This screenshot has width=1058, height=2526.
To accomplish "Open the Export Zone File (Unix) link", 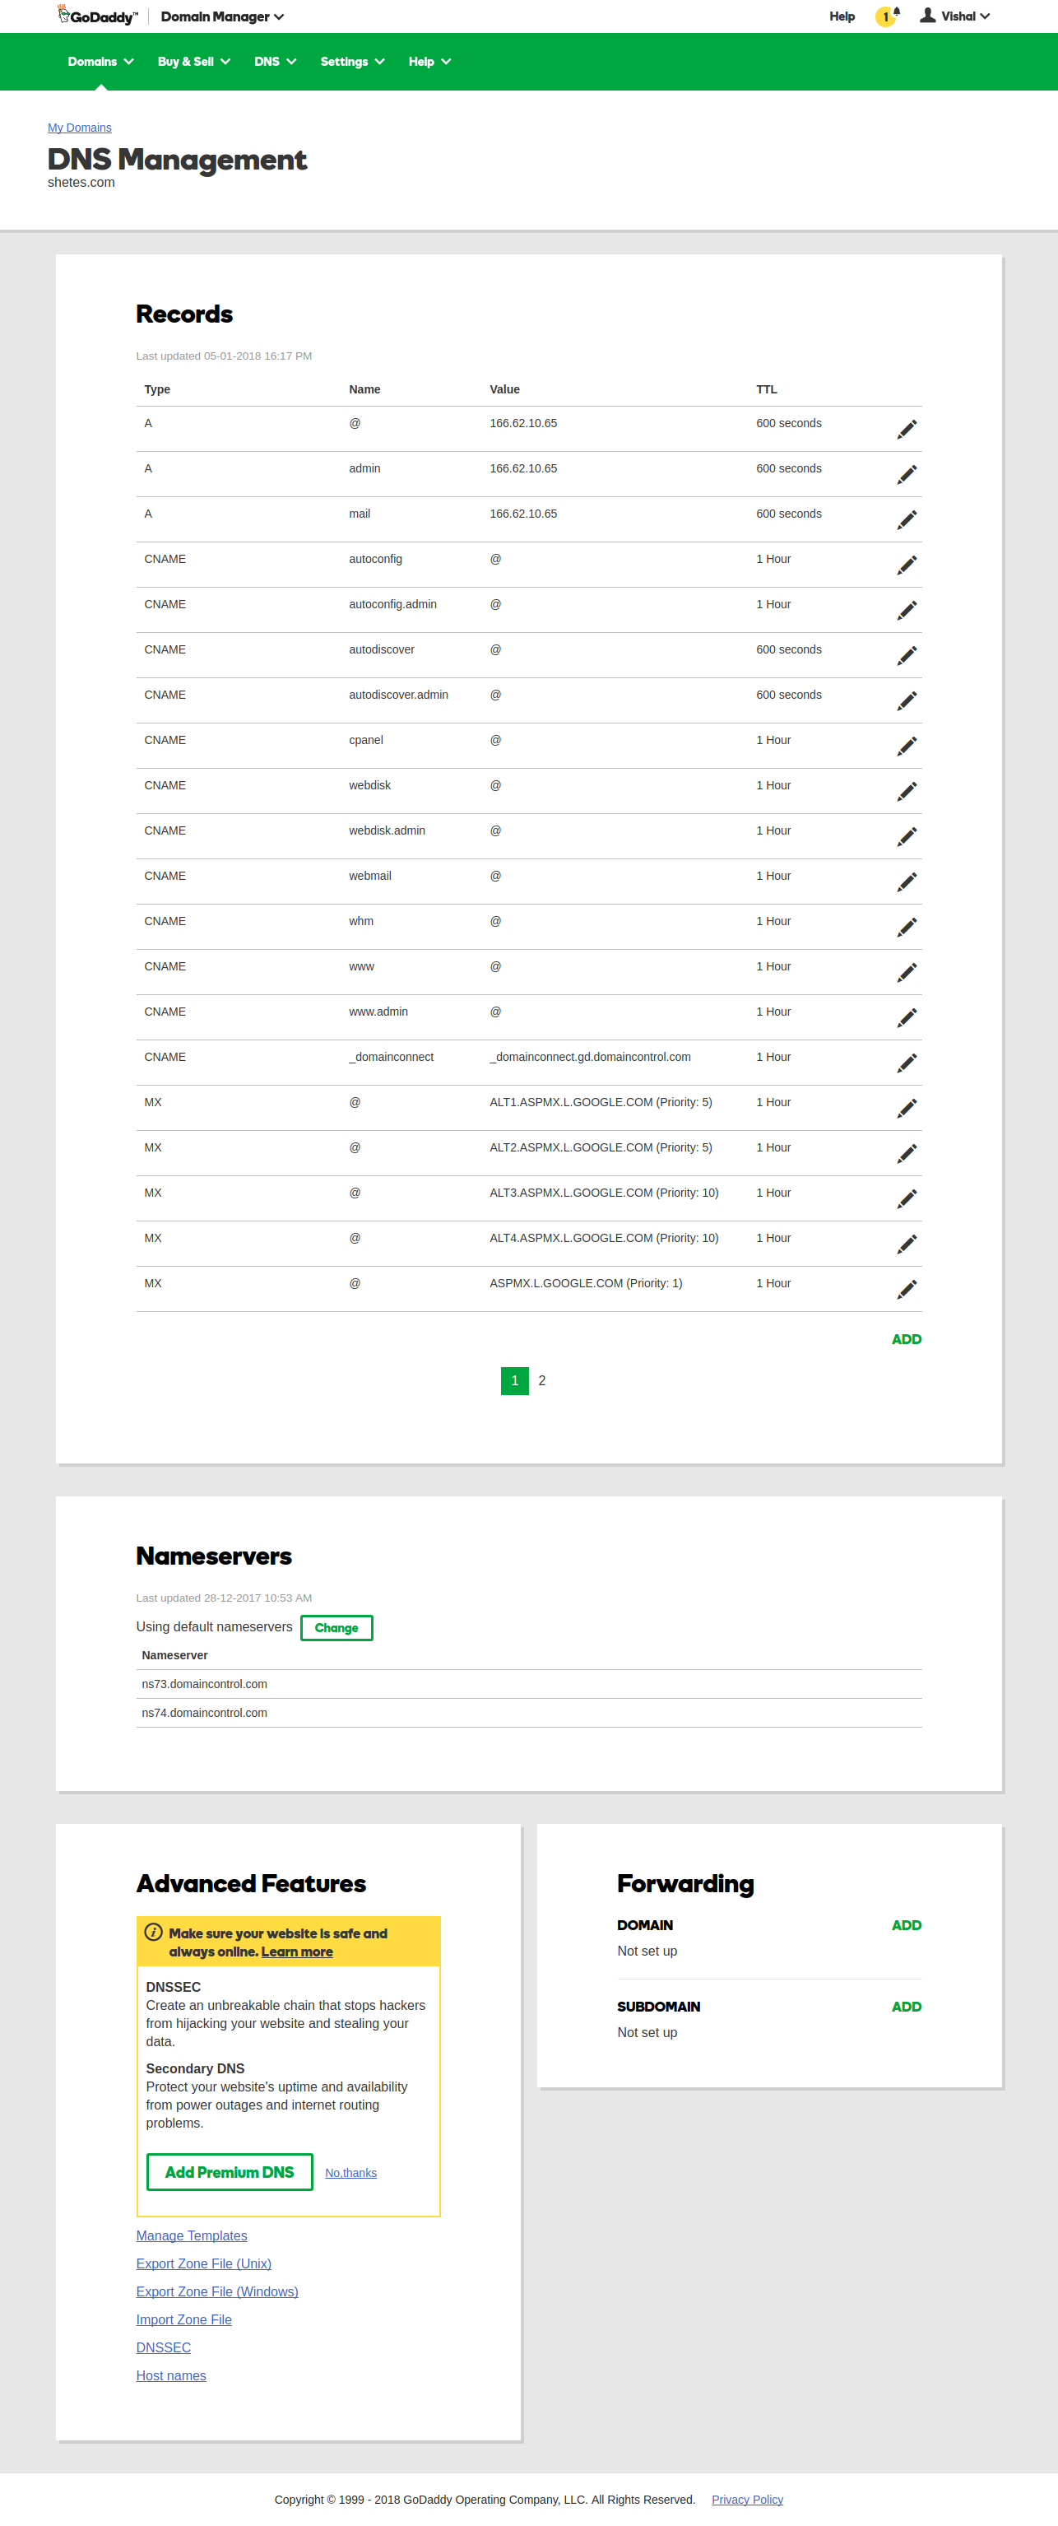I will 204,2263.
